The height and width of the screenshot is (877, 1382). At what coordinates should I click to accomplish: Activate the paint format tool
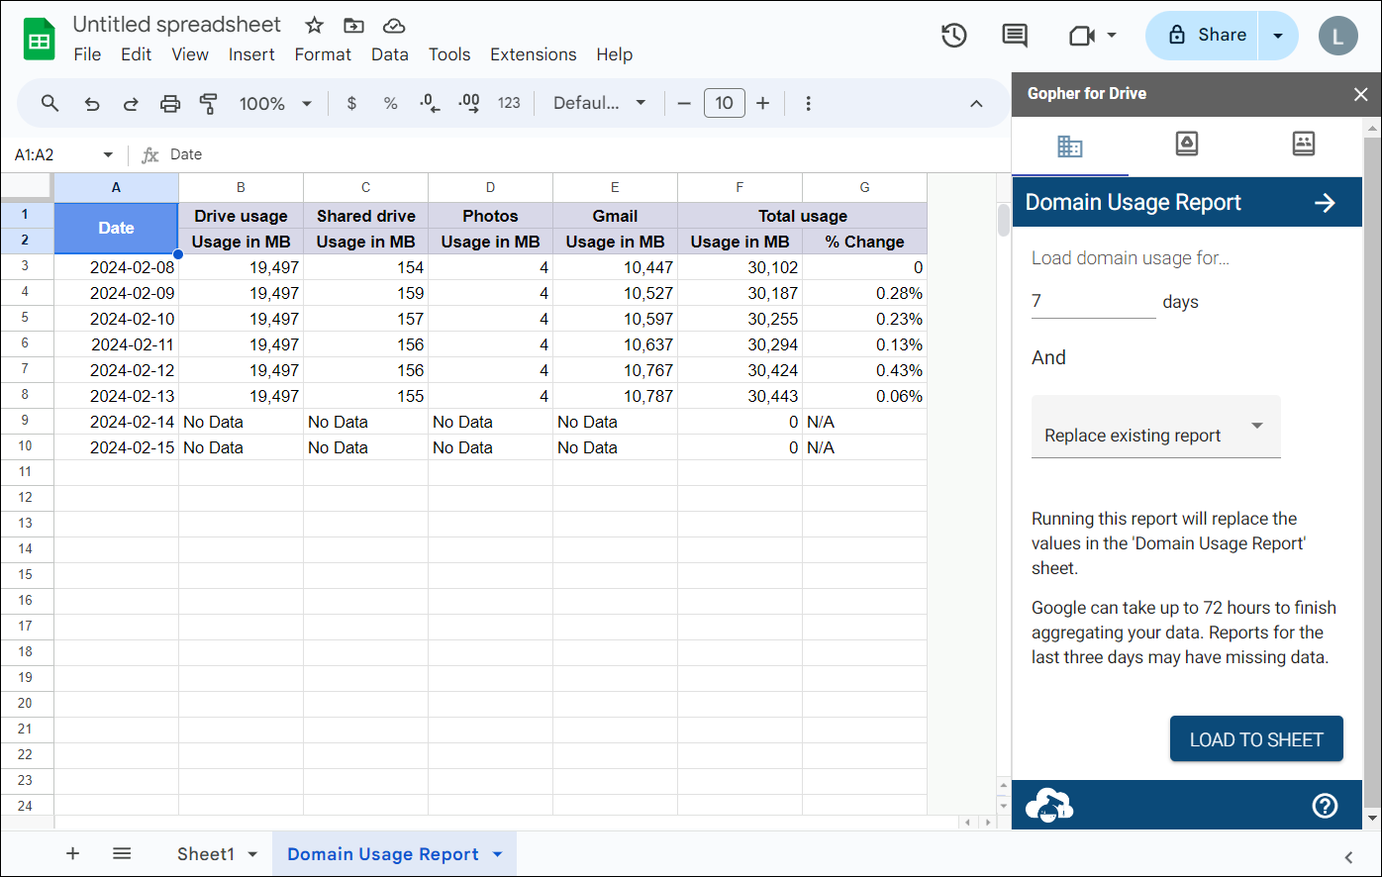click(208, 103)
